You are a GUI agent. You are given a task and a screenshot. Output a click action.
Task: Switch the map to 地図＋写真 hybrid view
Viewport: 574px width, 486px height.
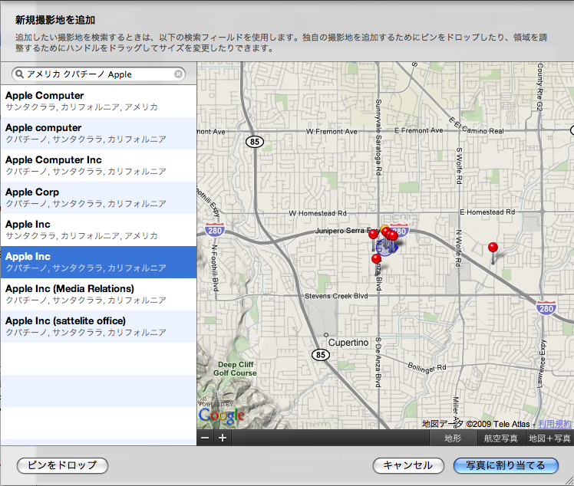click(550, 438)
